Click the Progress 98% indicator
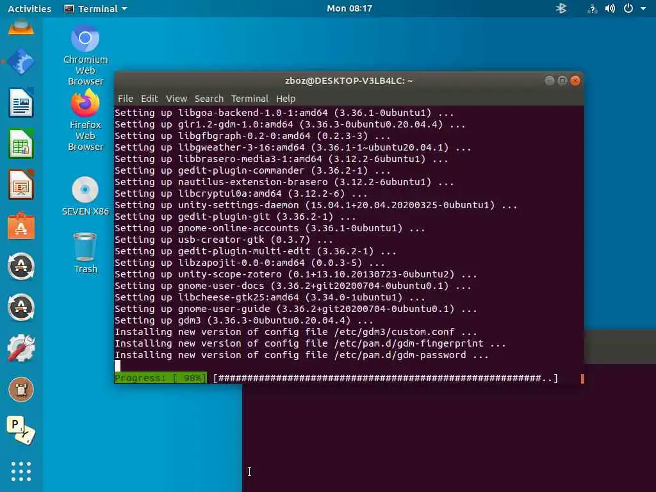This screenshot has height=492, width=656. click(x=160, y=378)
